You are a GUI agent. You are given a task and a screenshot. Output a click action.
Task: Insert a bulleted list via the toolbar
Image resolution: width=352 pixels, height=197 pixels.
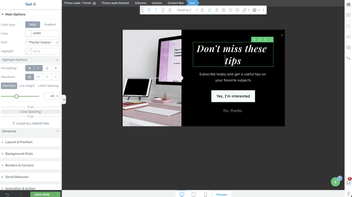coord(230,10)
